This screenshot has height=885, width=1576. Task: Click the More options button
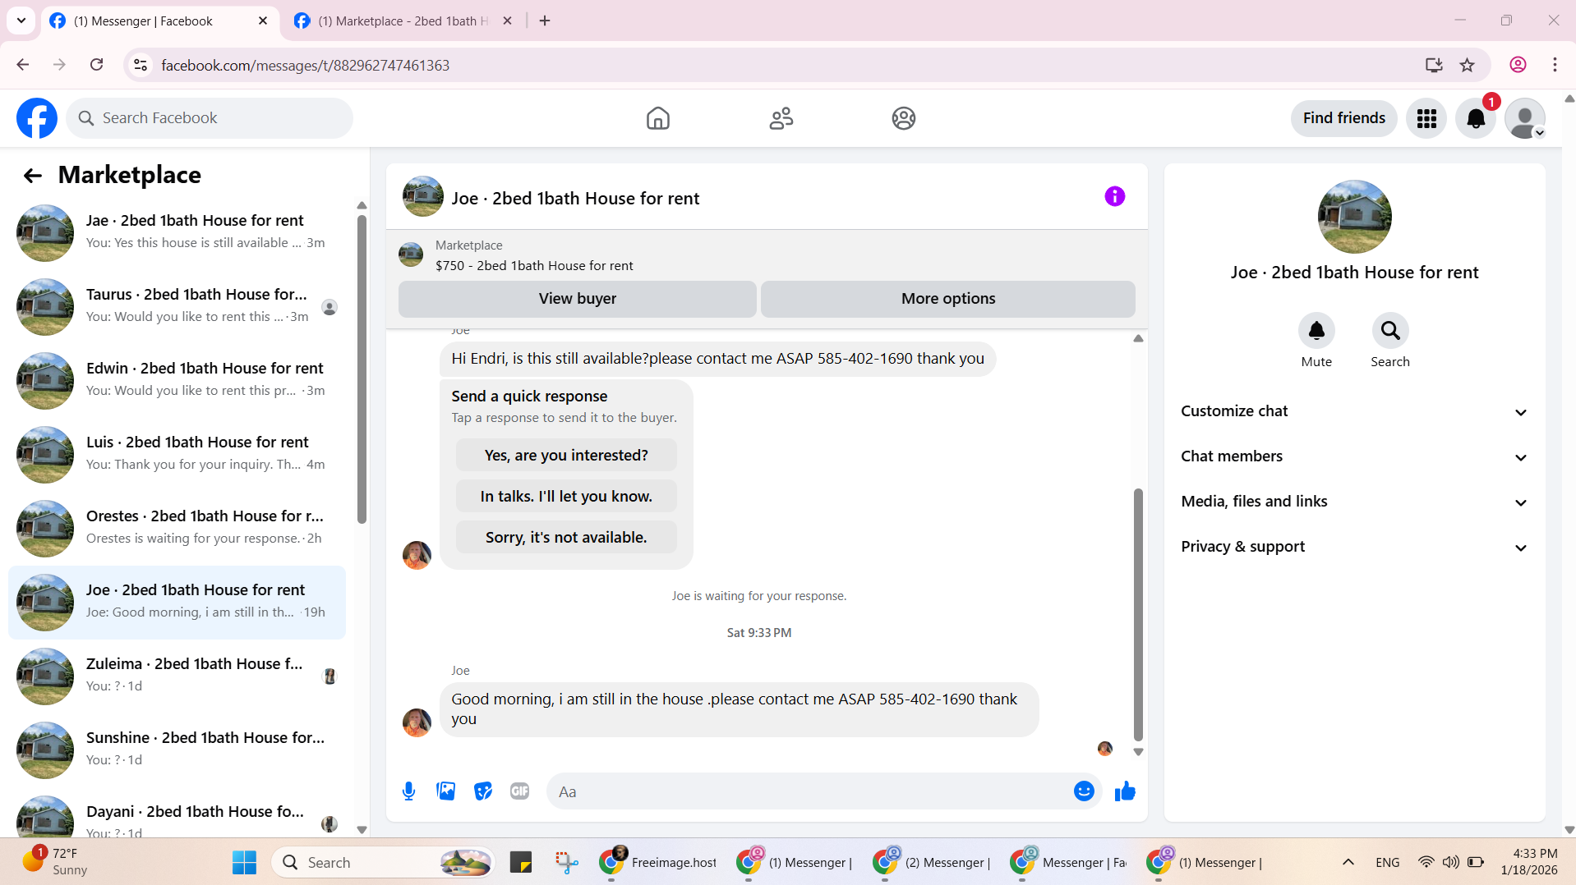(x=947, y=299)
